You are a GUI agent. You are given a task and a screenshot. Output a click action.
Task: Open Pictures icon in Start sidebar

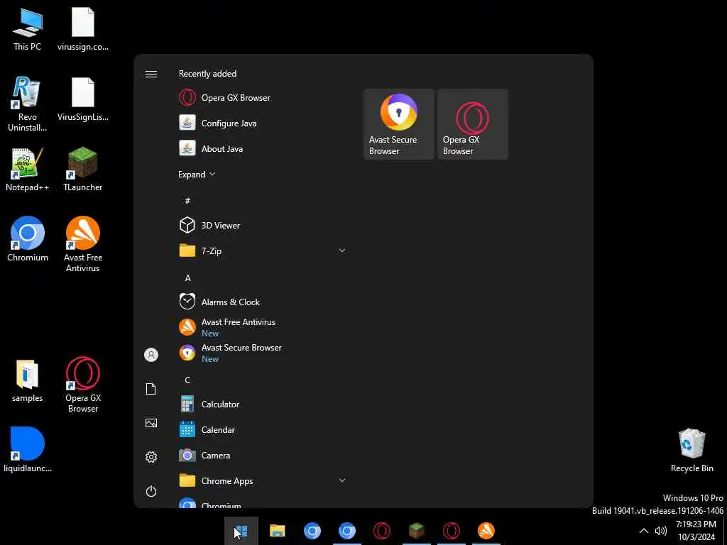pos(151,423)
